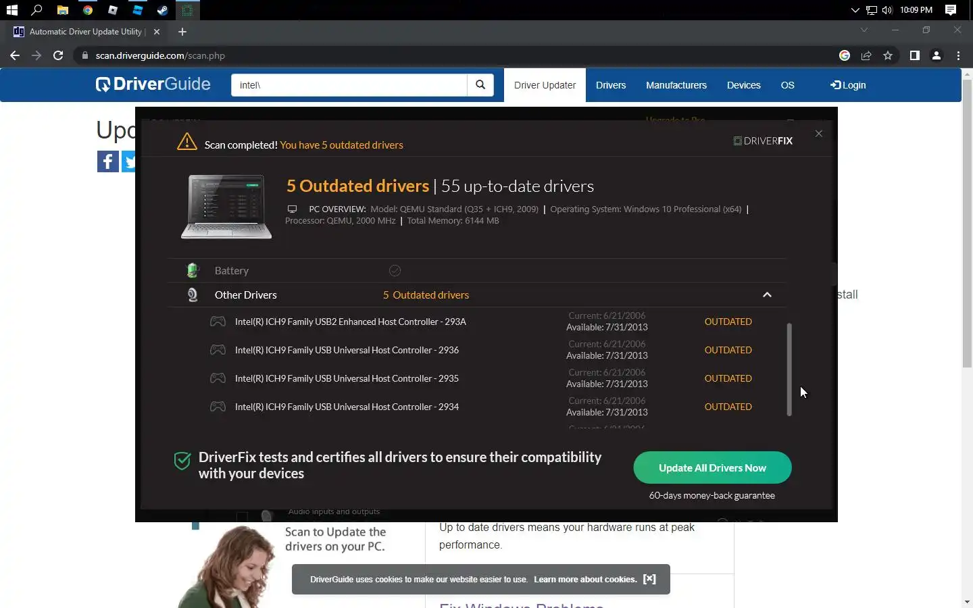The width and height of the screenshot is (973, 608).
Task: Open Windows search from the taskbar
Action: pyautogui.click(x=36, y=10)
